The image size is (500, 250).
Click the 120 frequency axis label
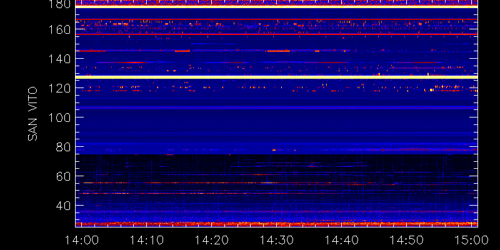coord(59,88)
